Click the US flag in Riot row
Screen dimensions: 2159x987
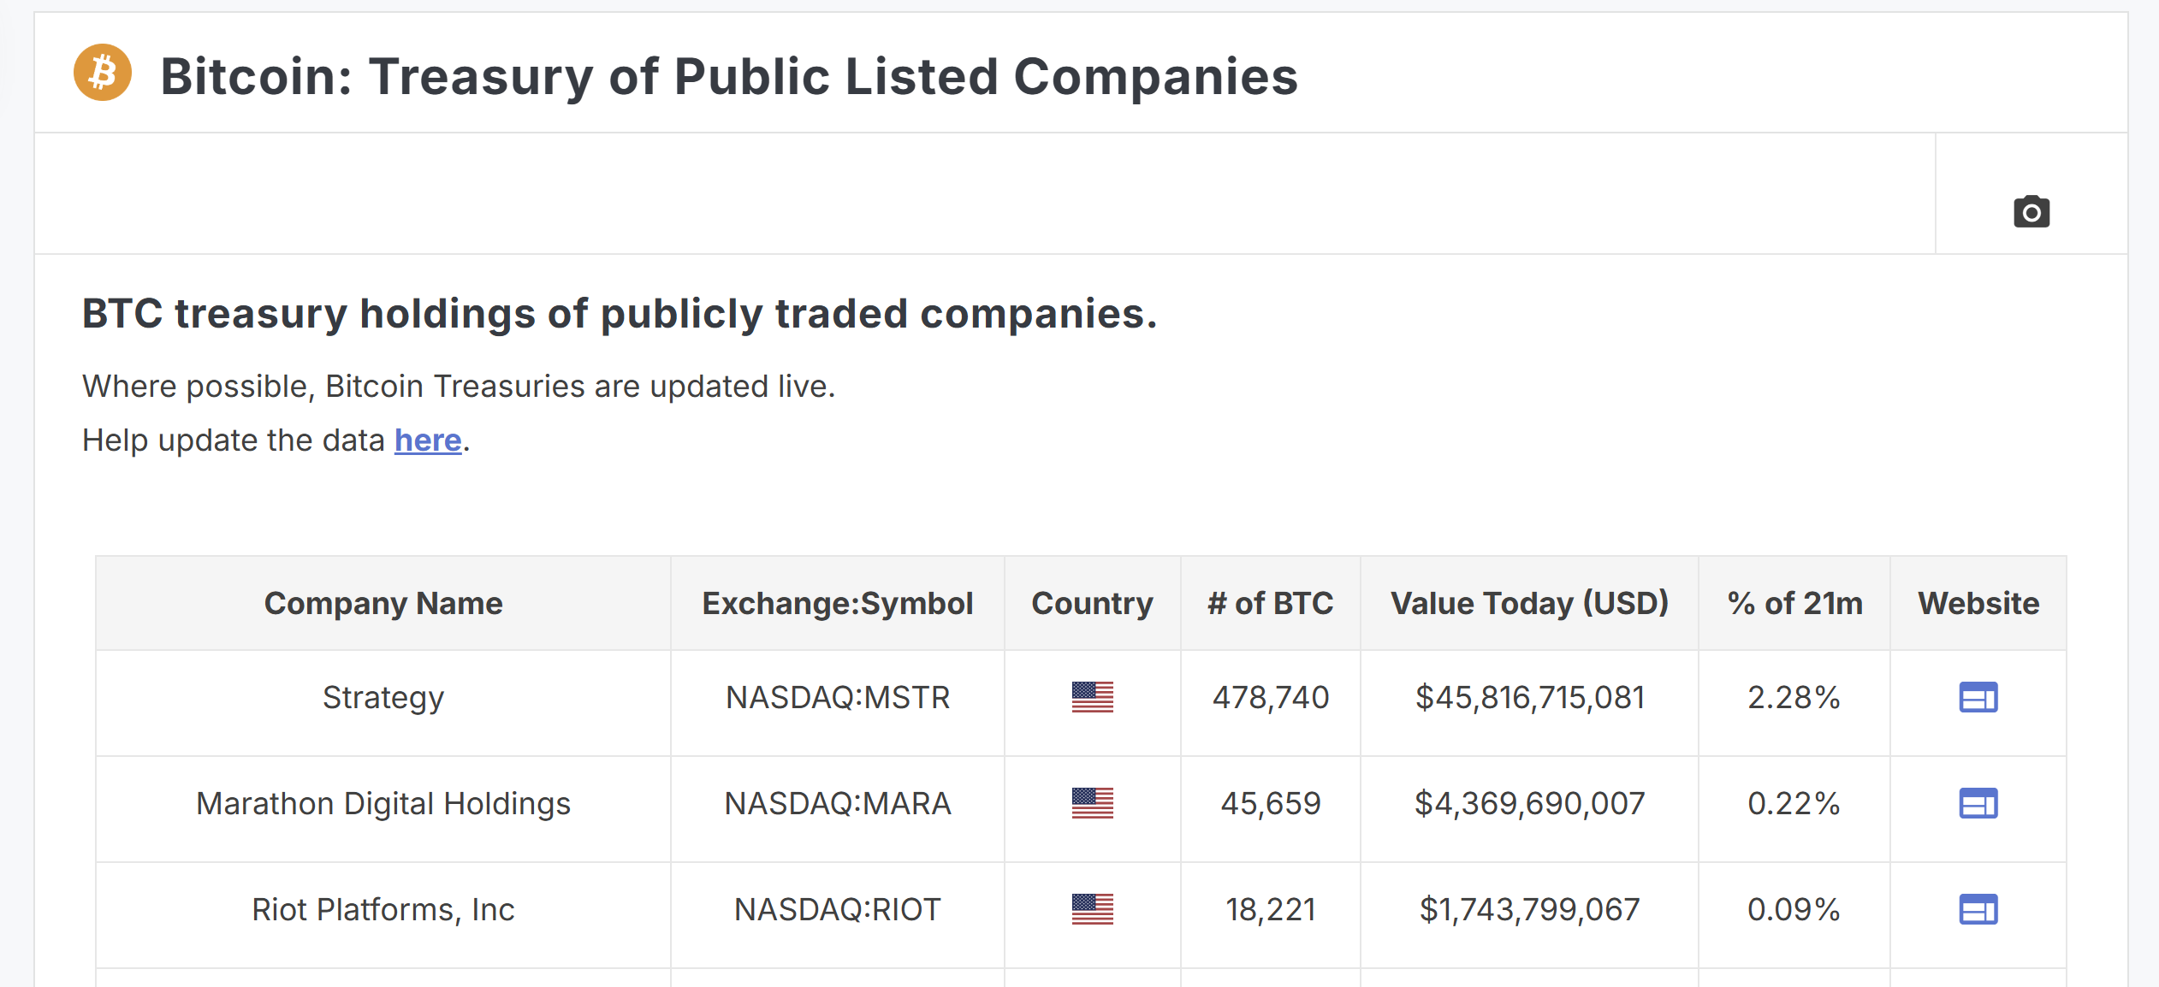pyautogui.click(x=1092, y=909)
